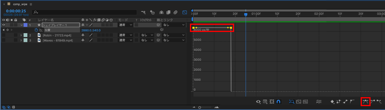Convert selected keyframes to Linear

click(345, 102)
